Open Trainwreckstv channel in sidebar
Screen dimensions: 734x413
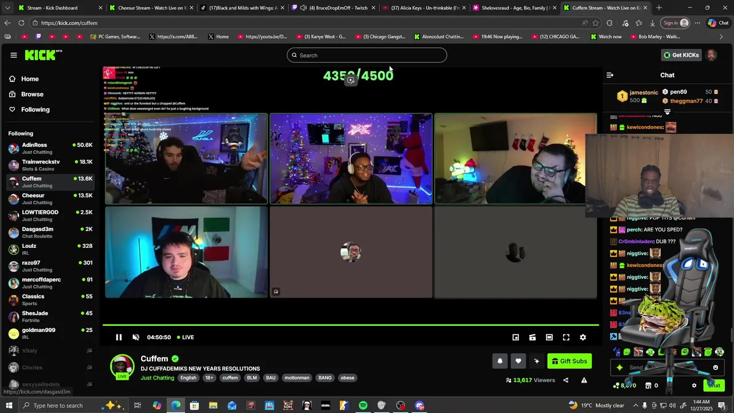coord(50,165)
